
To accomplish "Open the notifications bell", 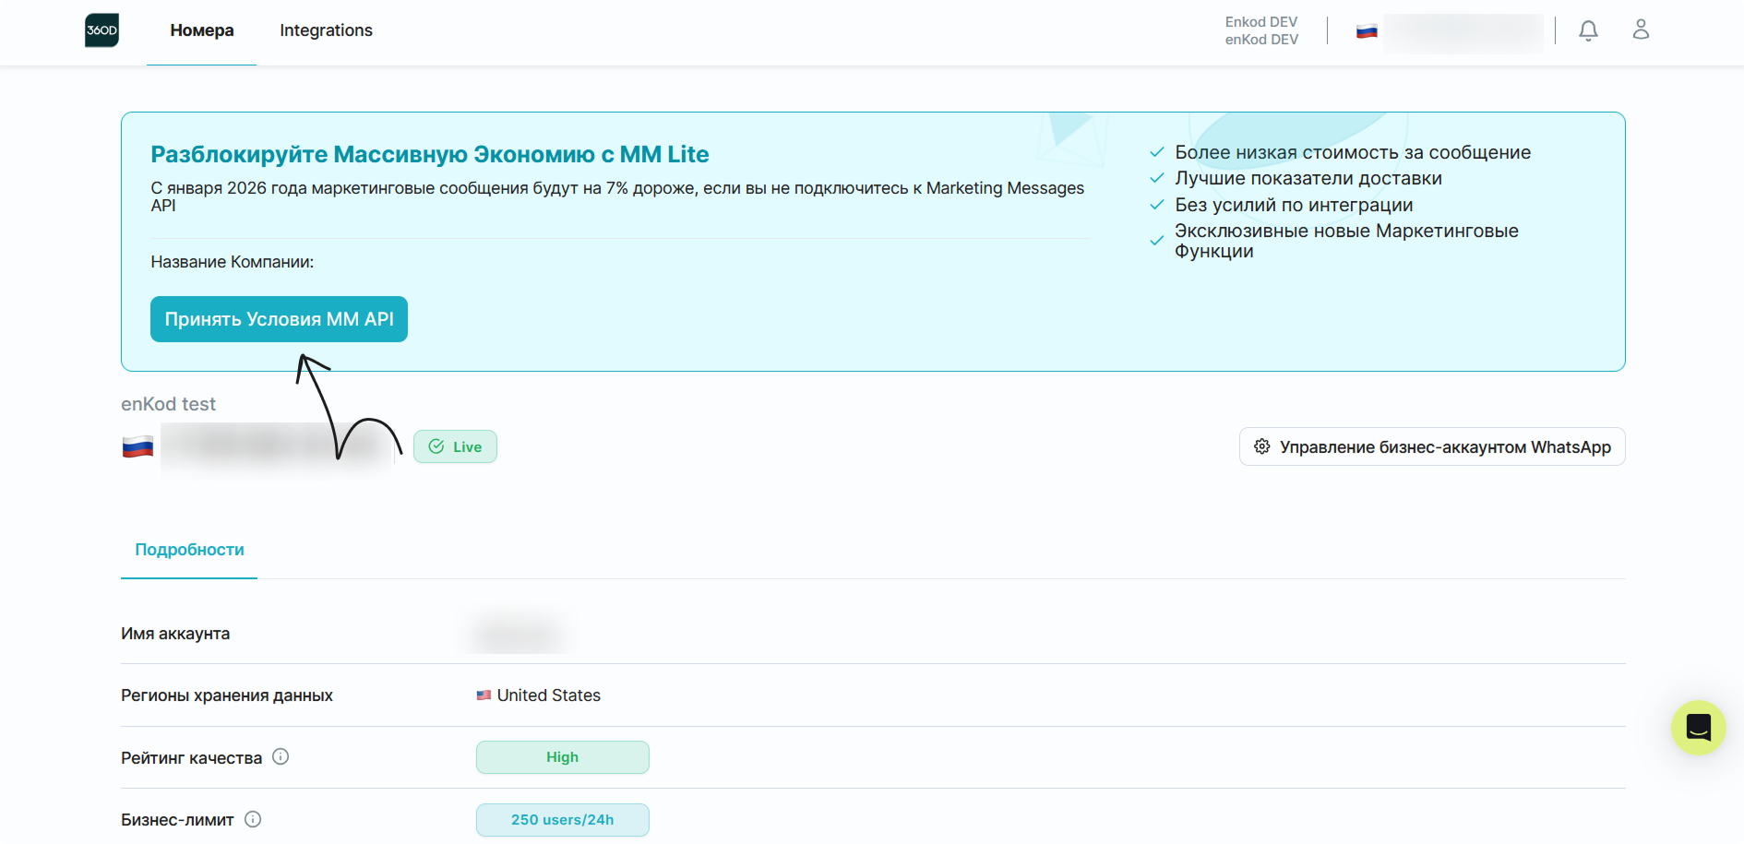I will click(1588, 30).
